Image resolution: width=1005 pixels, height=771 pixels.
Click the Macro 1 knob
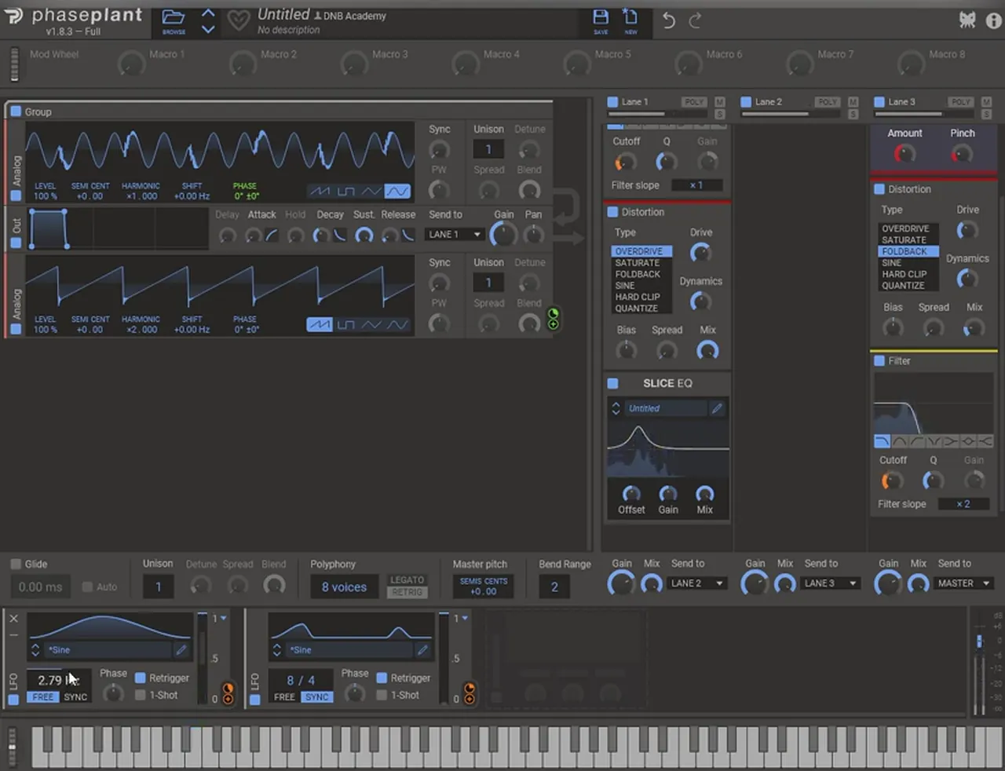tap(132, 64)
